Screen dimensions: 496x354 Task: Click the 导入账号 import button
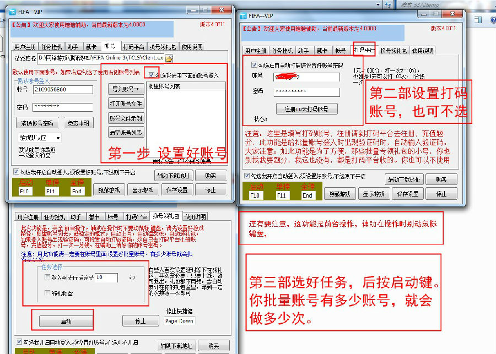click(125, 89)
